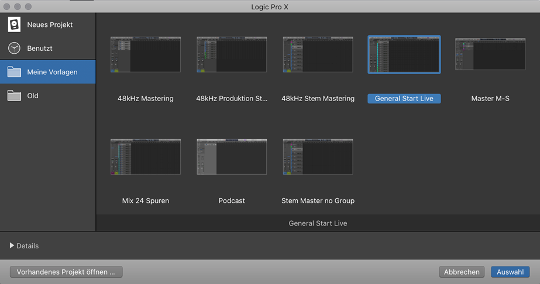Click the General Start Live thumbnail
Image resolution: width=540 pixels, height=284 pixels.
404,54
